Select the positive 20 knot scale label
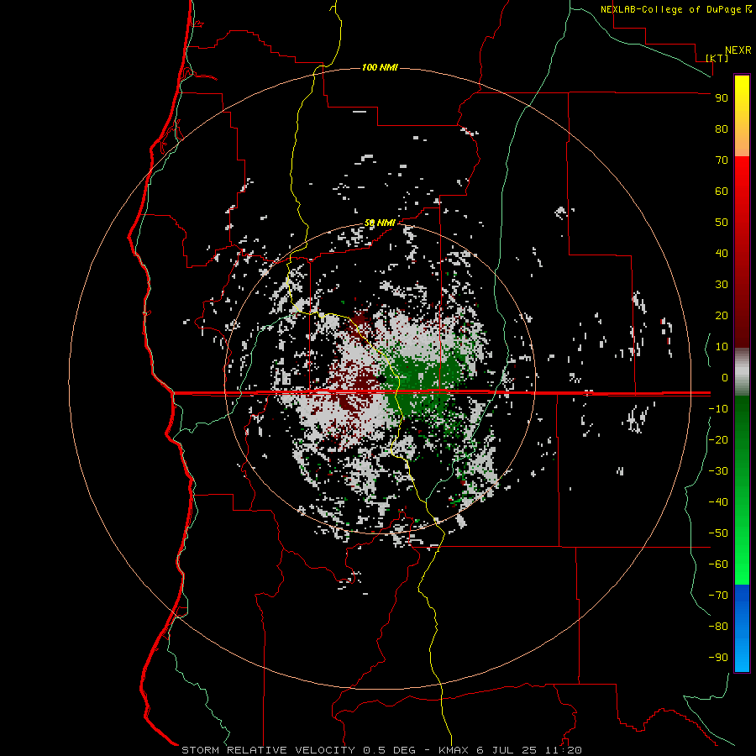The height and width of the screenshot is (756, 756). click(x=722, y=316)
